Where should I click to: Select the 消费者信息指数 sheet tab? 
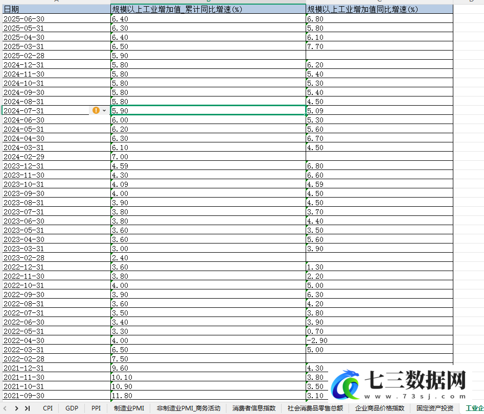tap(253, 408)
